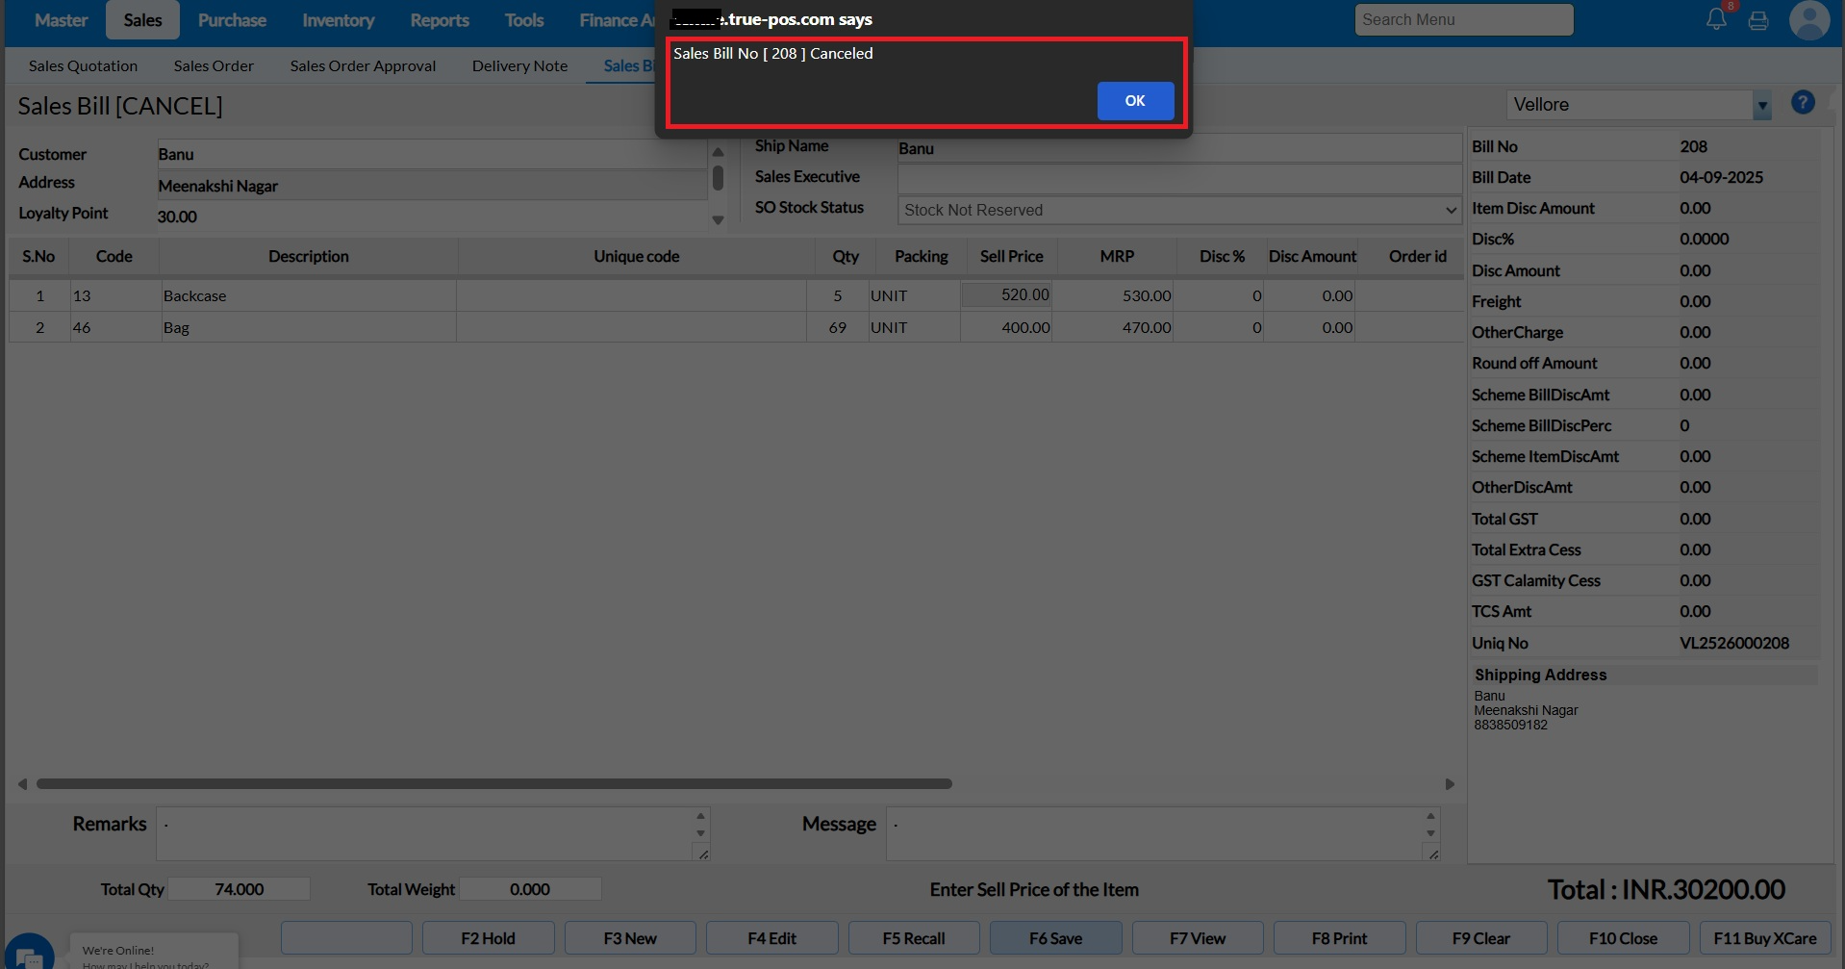The image size is (1845, 969).
Task: Click the down arrow of the customer panel scrollbar
Action: click(x=718, y=220)
